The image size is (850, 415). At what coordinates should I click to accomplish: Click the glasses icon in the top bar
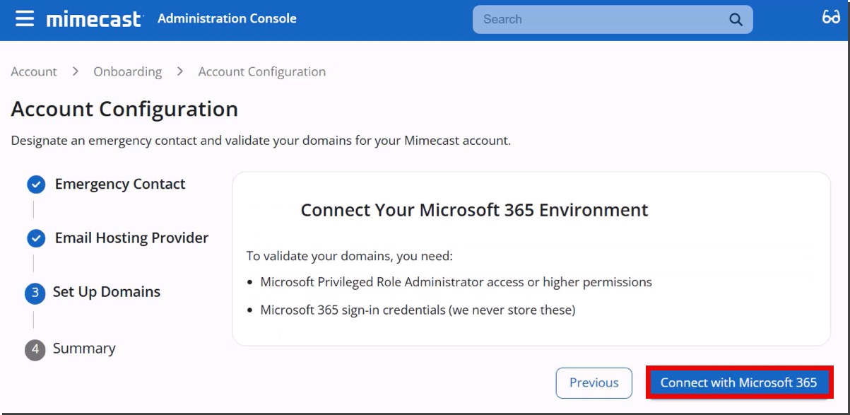[x=832, y=17]
